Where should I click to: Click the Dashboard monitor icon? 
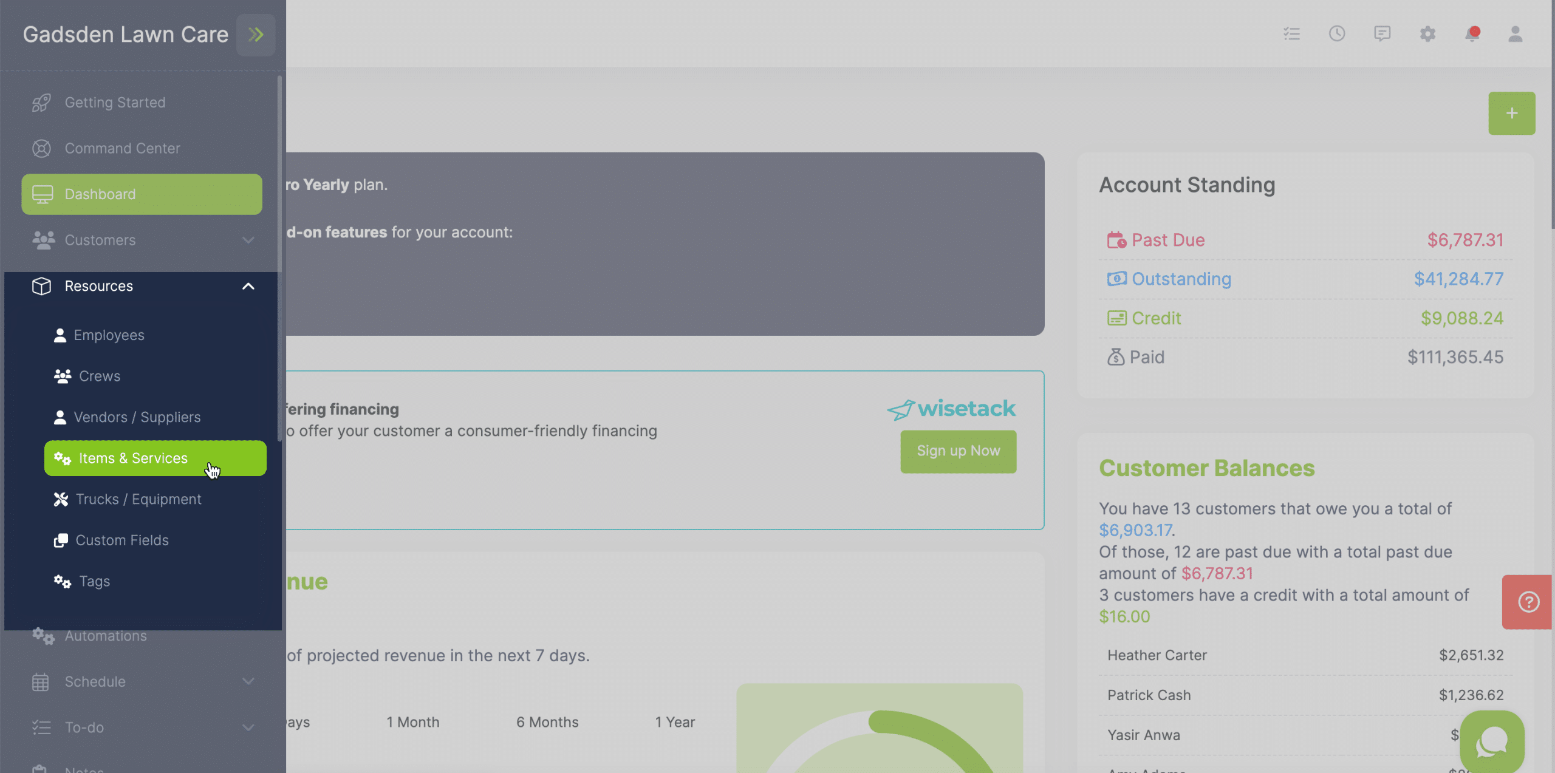(x=43, y=194)
